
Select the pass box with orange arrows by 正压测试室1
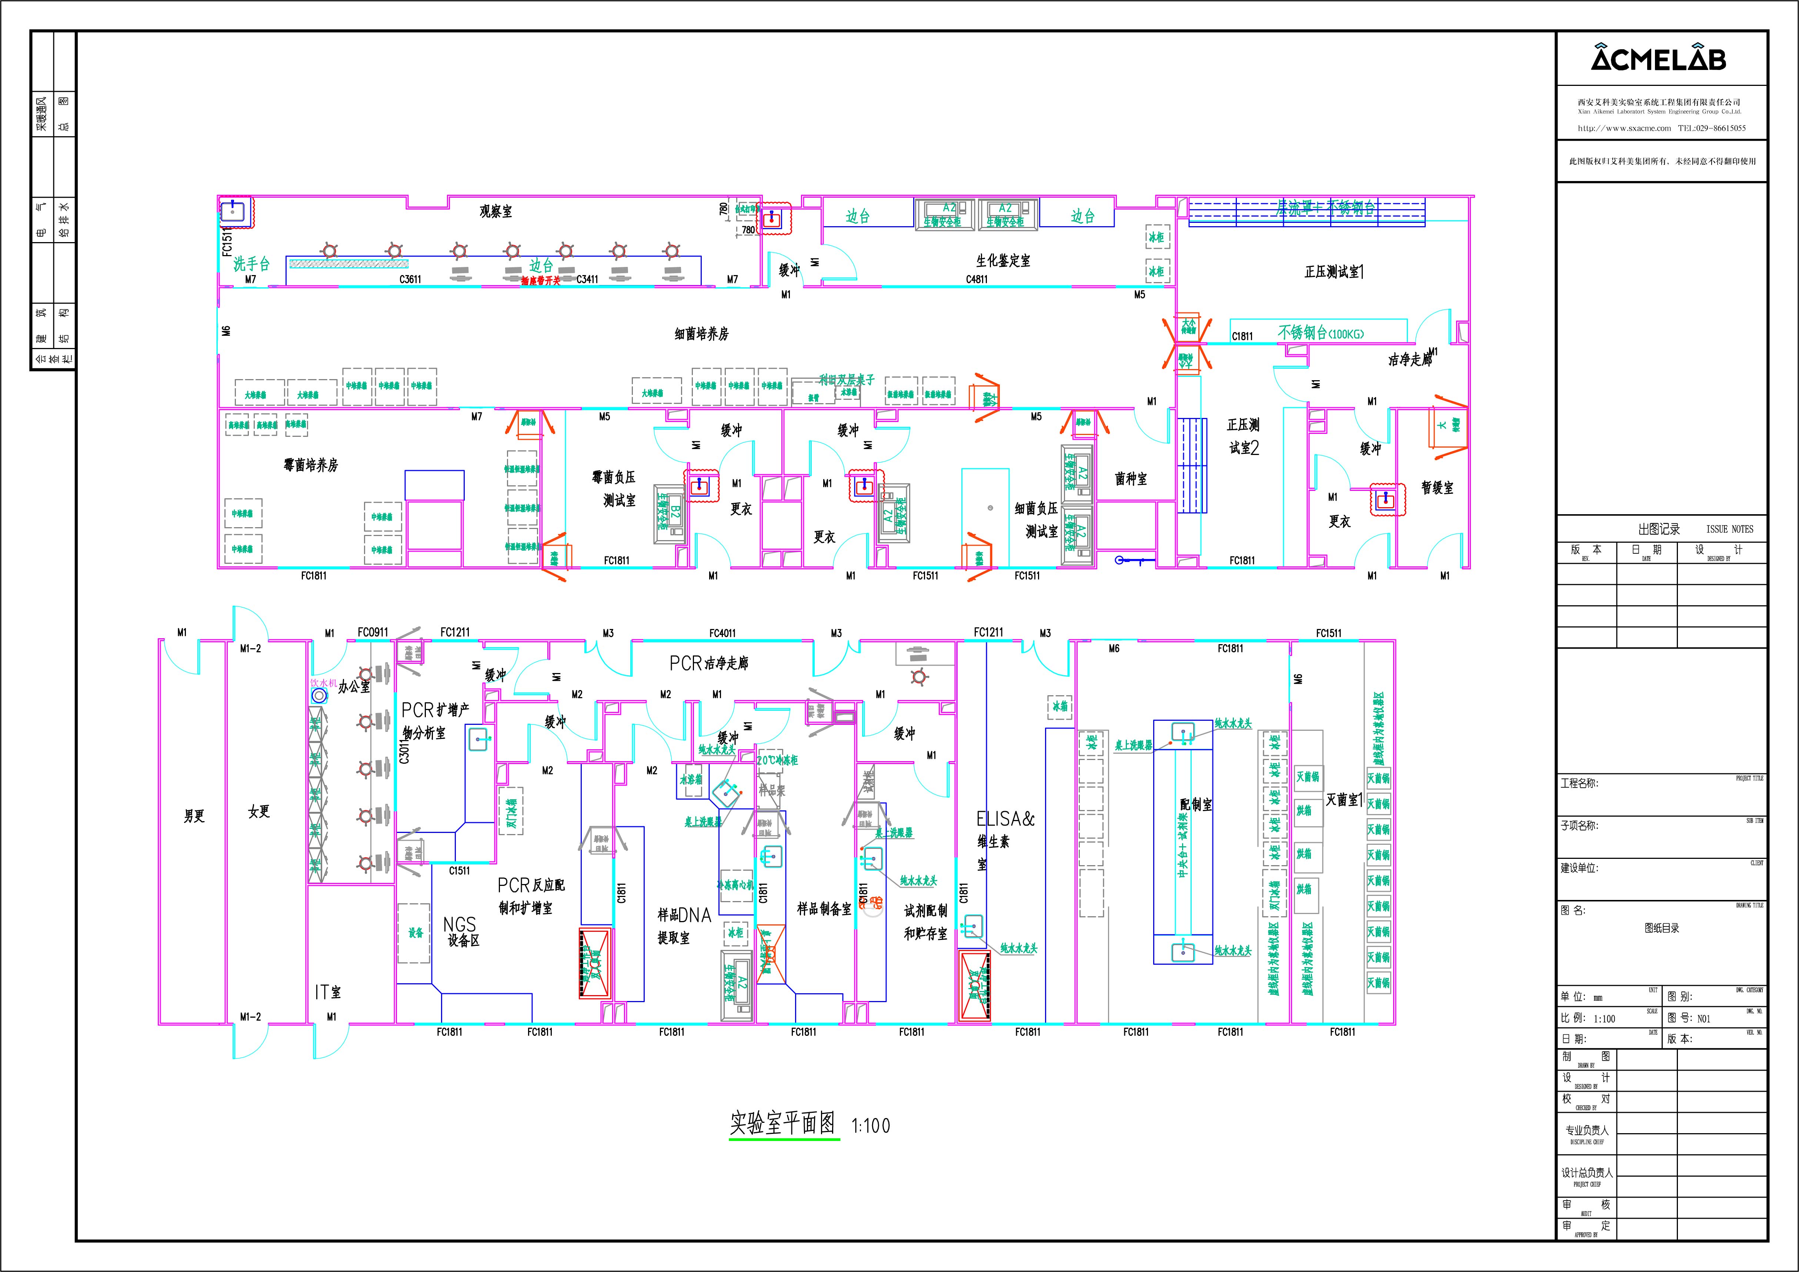pos(1188,327)
